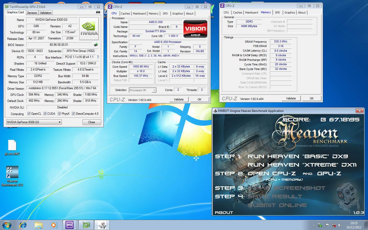
Task: Click the GPU-Z link in Step 2 of the Heaven app
Action: coord(329,174)
